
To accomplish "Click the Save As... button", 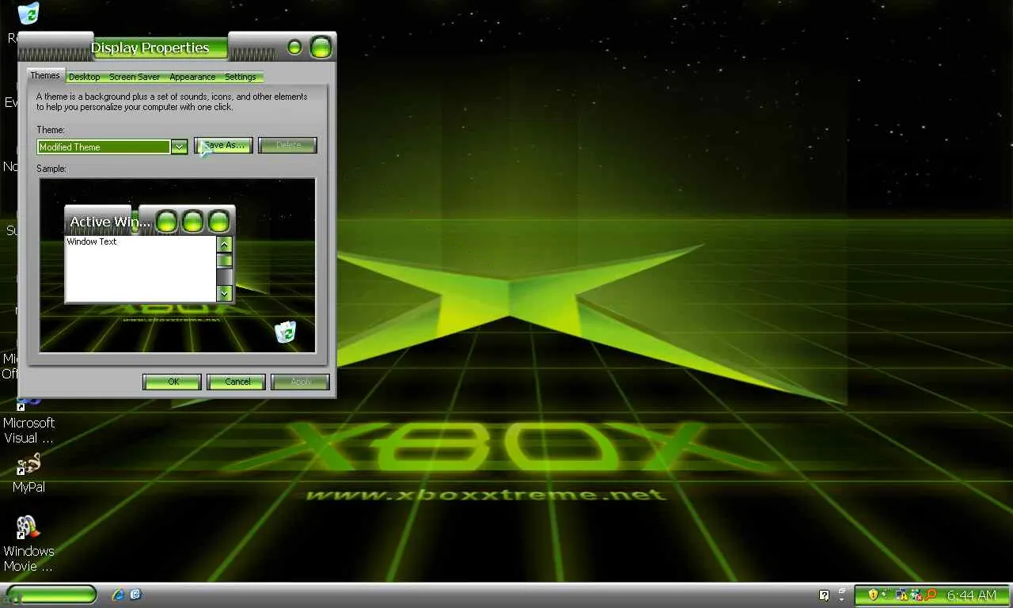I will [224, 146].
